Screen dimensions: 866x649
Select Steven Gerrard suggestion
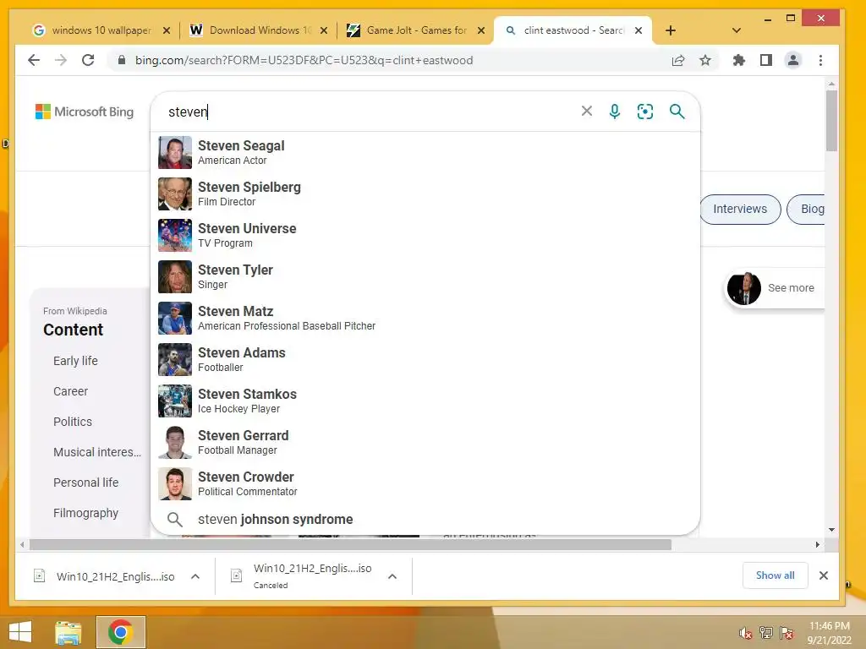pos(425,442)
